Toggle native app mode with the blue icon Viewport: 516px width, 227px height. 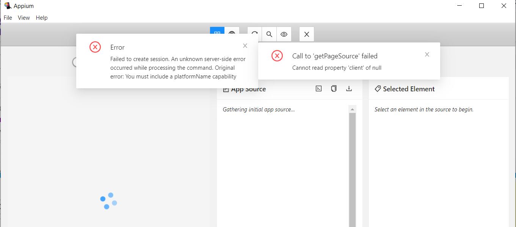click(x=217, y=33)
